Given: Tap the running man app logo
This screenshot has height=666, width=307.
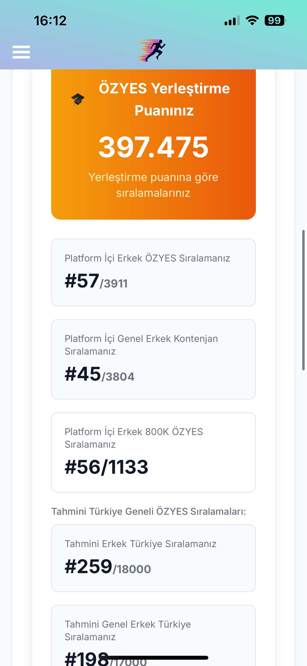Looking at the screenshot, I should point(152,51).
